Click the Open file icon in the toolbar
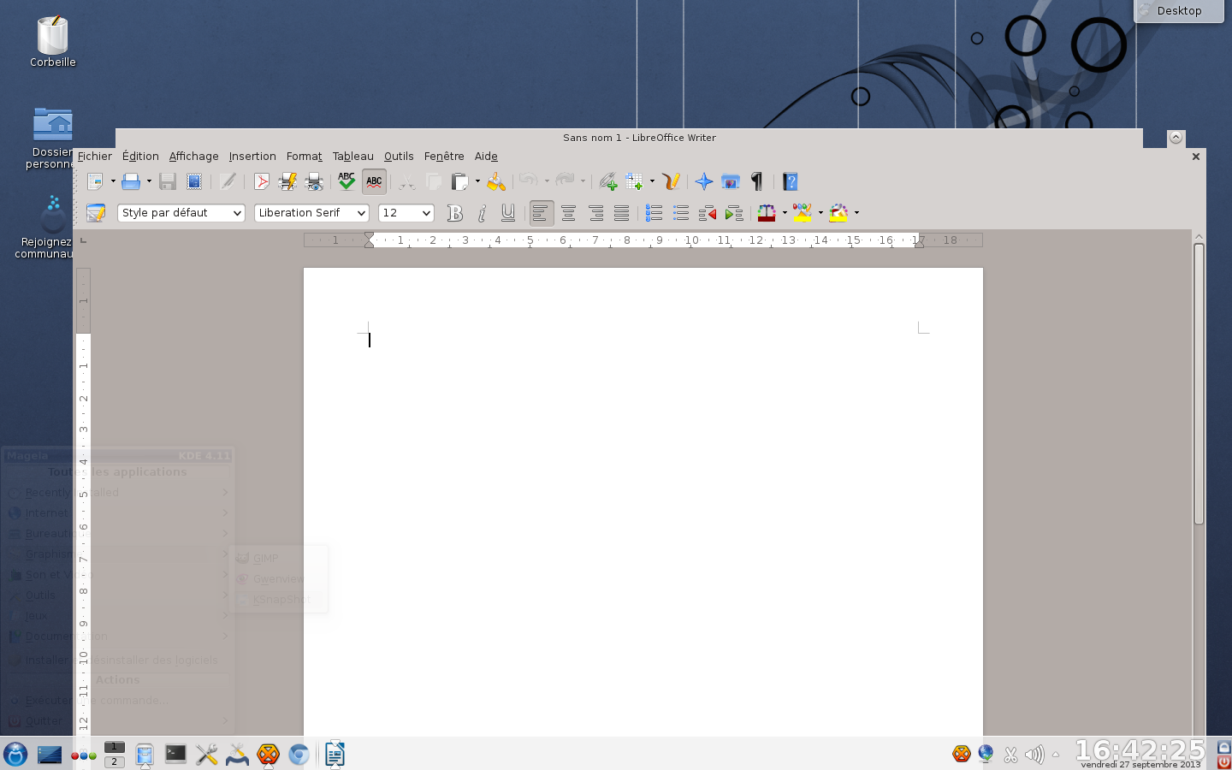The height and width of the screenshot is (770, 1232). tap(131, 181)
